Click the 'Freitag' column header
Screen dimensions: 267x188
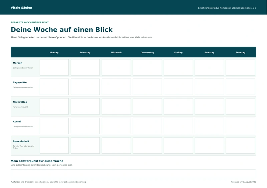pyautogui.click(x=178, y=53)
